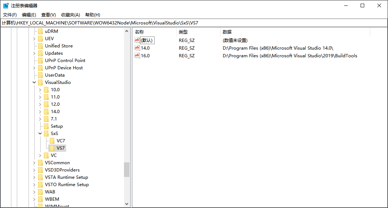Viewport: 388px width, 208px height.
Task: Click the tree scrollbar up arrow
Action: (127, 31)
